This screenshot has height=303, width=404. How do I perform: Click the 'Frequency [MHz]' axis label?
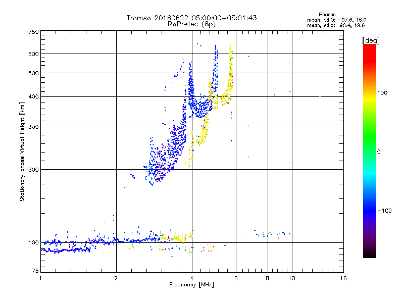click(191, 285)
